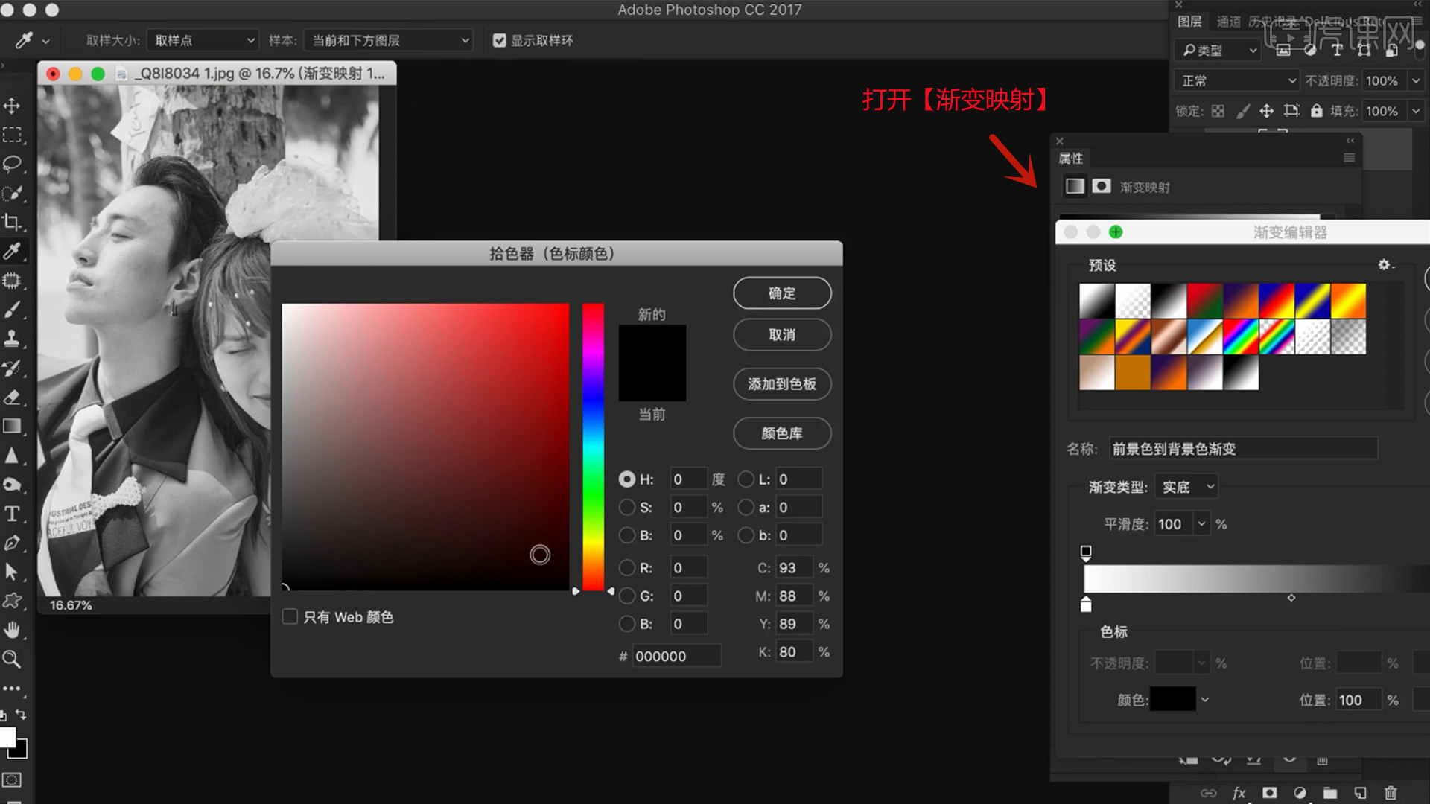Select the Eraser tool

(x=12, y=397)
